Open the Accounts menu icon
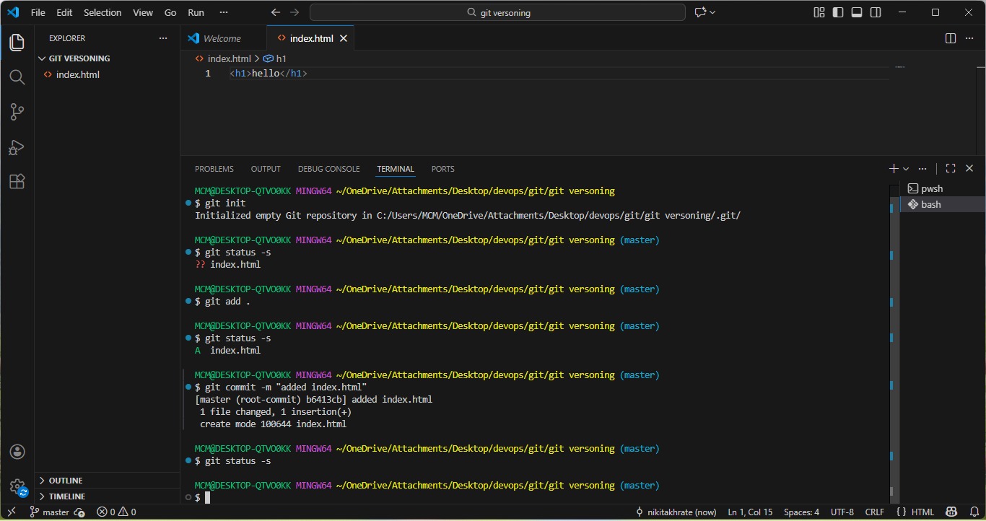 pos(17,452)
